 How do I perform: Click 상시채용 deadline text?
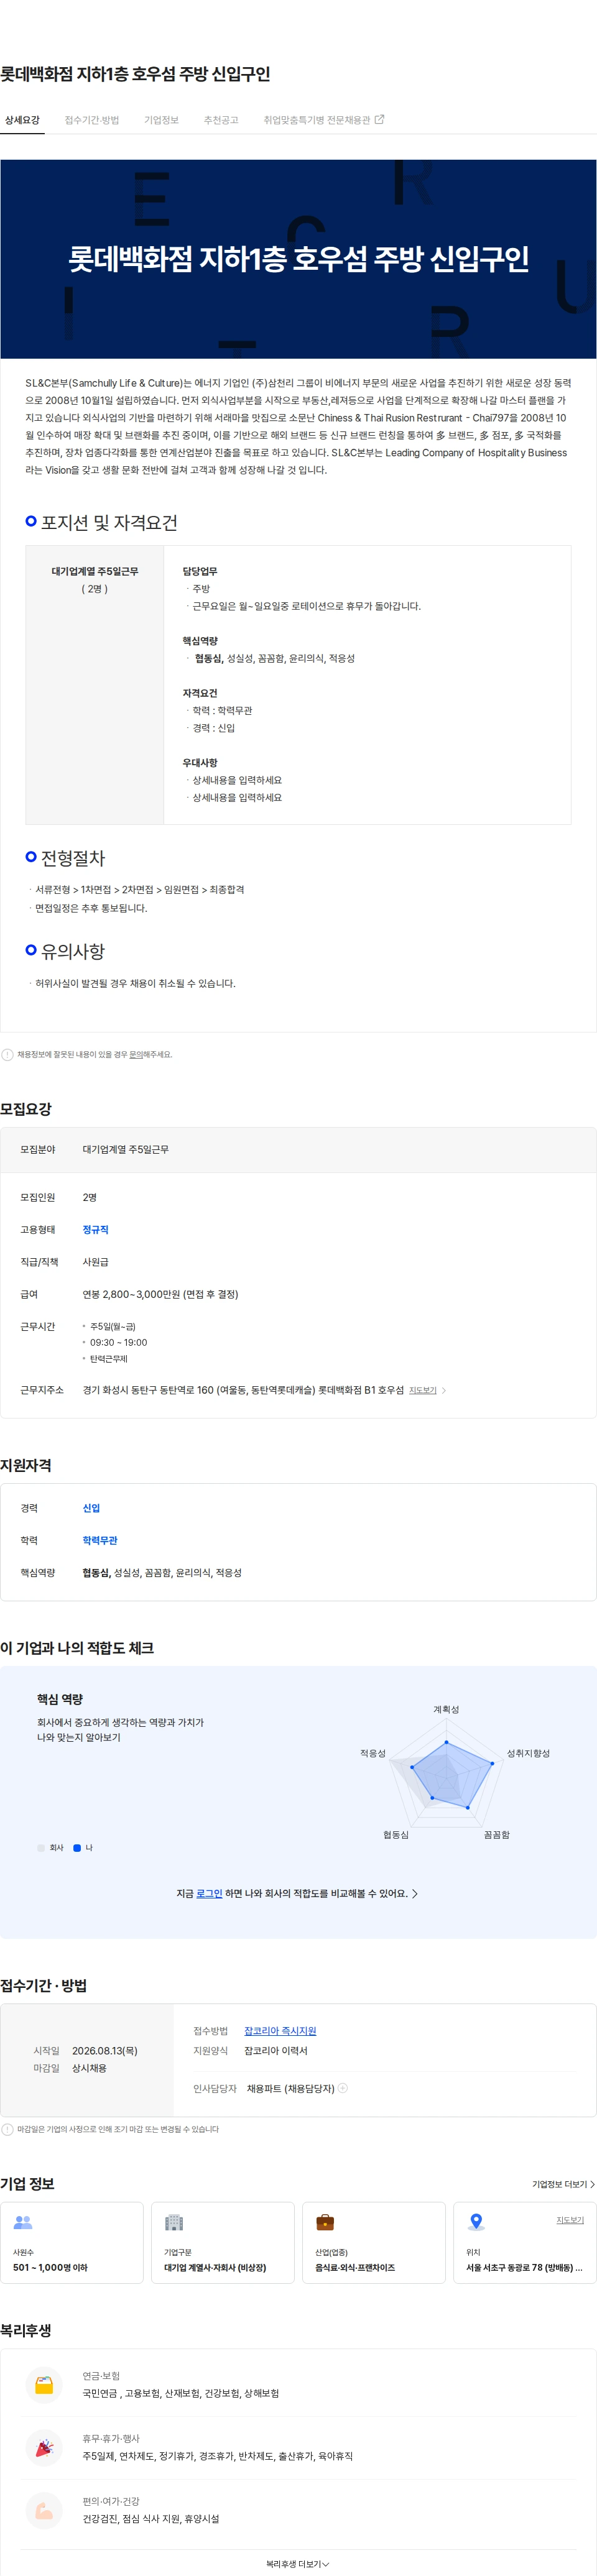89,2068
